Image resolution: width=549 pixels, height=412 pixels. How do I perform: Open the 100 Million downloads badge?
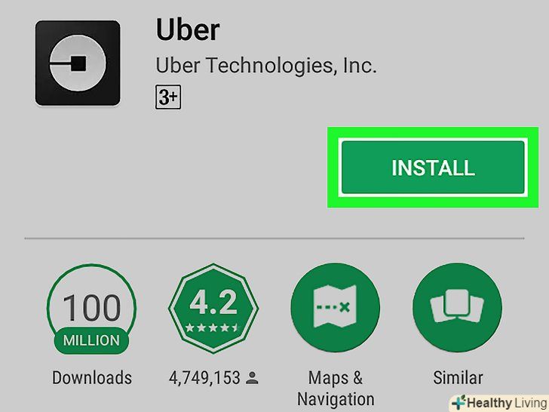pyautogui.click(x=91, y=309)
